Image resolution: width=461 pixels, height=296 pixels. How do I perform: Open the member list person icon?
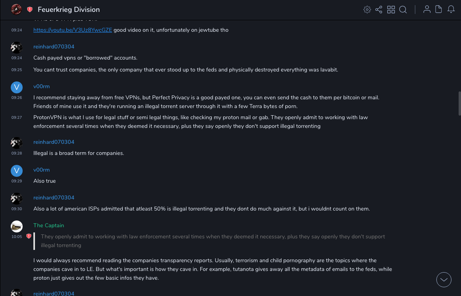point(427,10)
